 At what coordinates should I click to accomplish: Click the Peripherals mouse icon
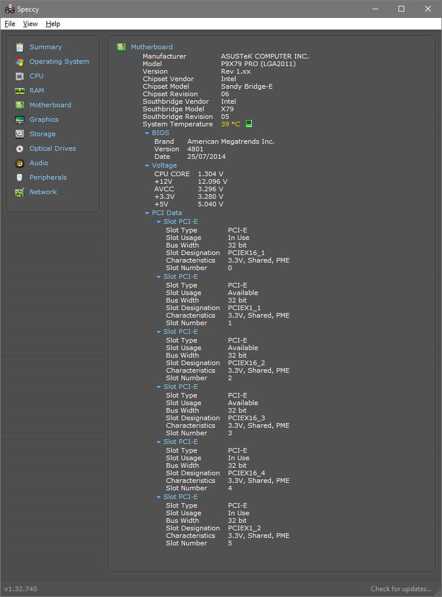point(20,178)
